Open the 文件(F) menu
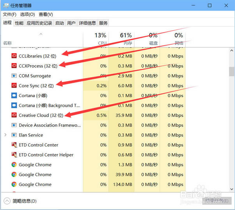 point(9,14)
